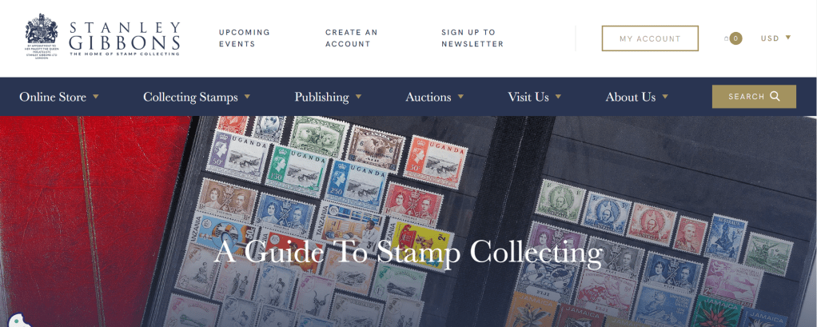
Task: Open the Create An Account link
Action: point(352,38)
